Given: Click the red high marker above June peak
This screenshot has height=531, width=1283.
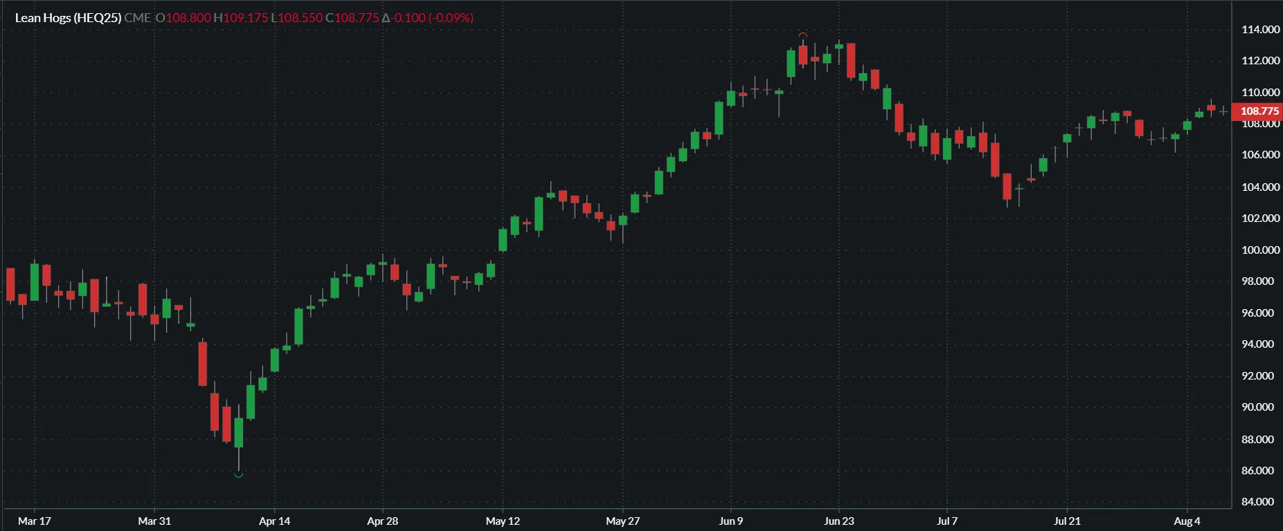Looking at the screenshot, I should point(802,35).
